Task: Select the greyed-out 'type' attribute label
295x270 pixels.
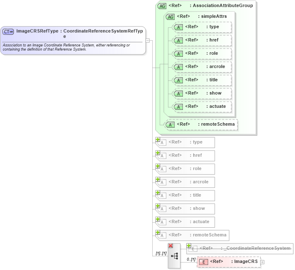Action: 197,142
